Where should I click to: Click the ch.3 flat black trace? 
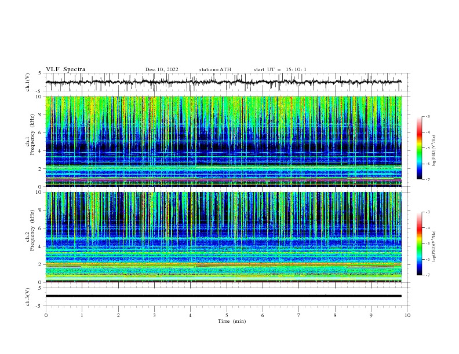pyautogui.click(x=223, y=296)
